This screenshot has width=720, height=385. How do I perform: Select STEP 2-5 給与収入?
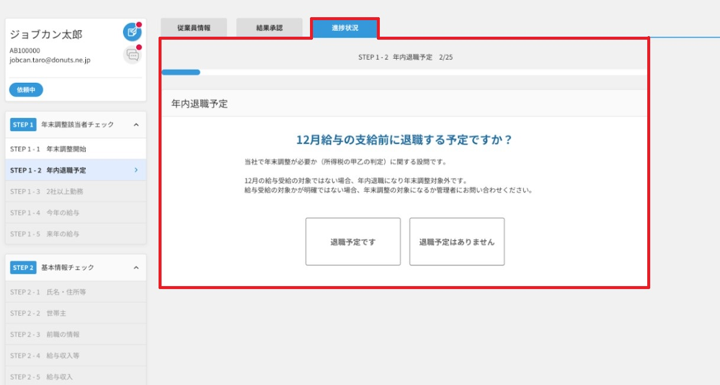tap(76, 377)
